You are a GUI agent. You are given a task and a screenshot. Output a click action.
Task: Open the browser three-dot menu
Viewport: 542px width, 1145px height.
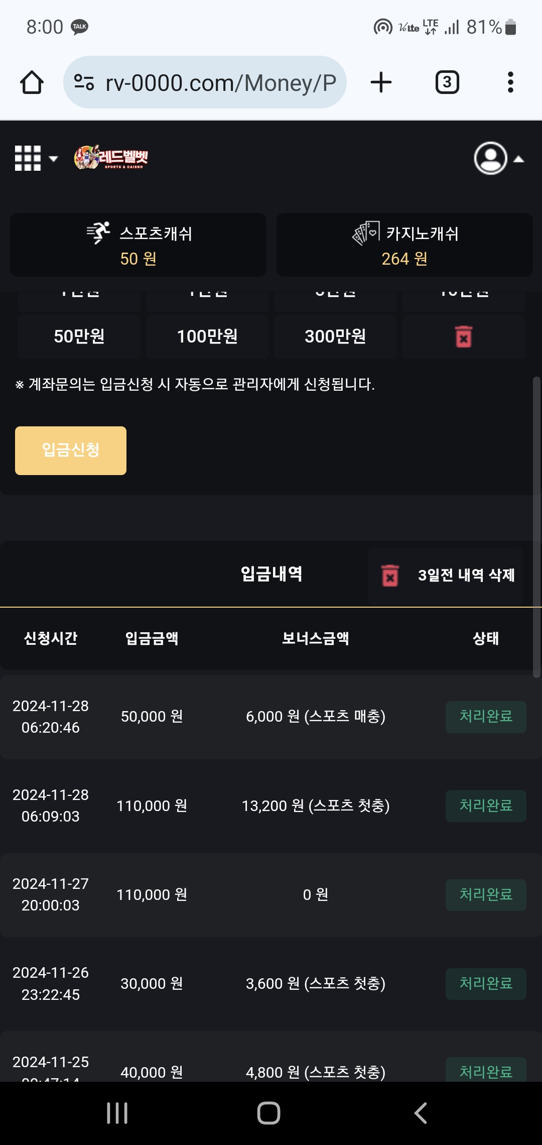coord(510,82)
